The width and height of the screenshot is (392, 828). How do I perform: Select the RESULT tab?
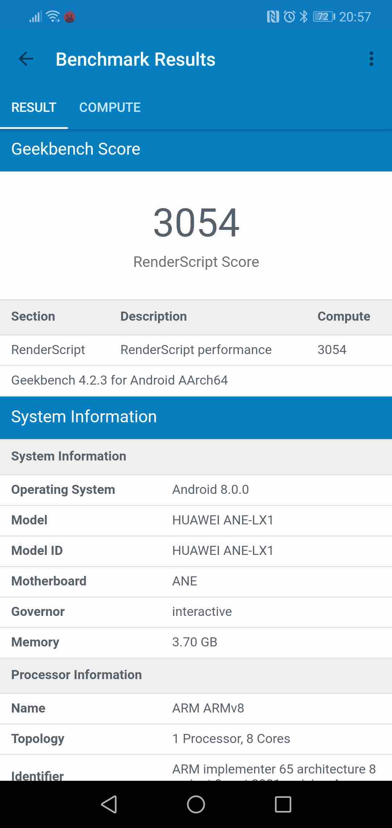(34, 107)
